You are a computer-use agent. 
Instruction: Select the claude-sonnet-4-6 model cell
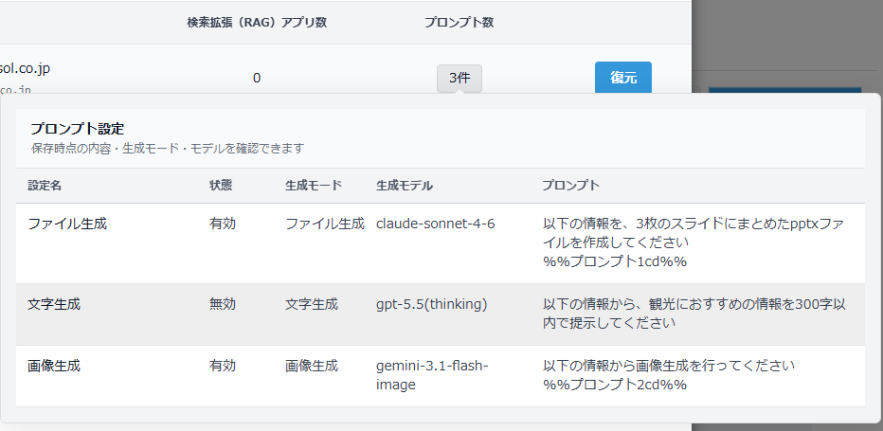[x=435, y=224]
